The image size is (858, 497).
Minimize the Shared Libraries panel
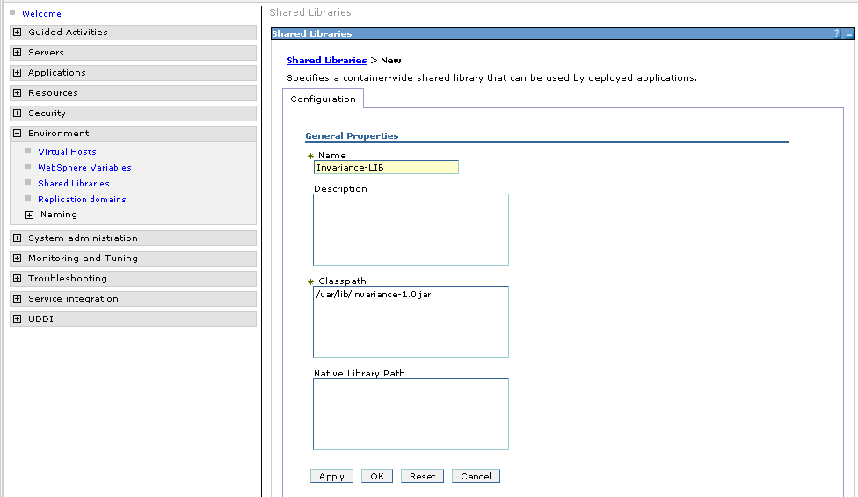coord(848,33)
